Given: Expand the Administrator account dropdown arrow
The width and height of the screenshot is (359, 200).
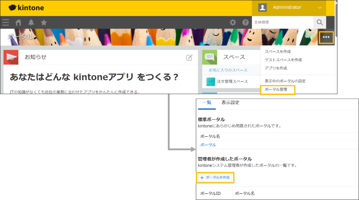Looking at the screenshot, I should (320, 8).
